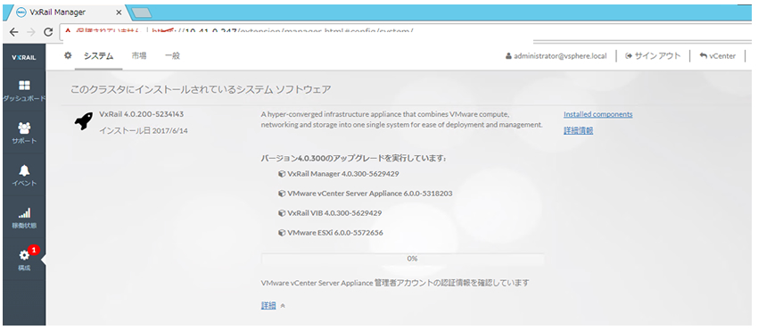758x330 pixels.
Task: Open the 構成 gear icon with badge
Action: 24,255
